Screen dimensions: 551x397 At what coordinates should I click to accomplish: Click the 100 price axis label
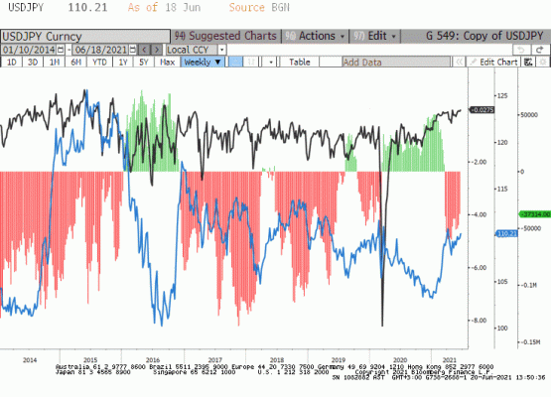502,329
